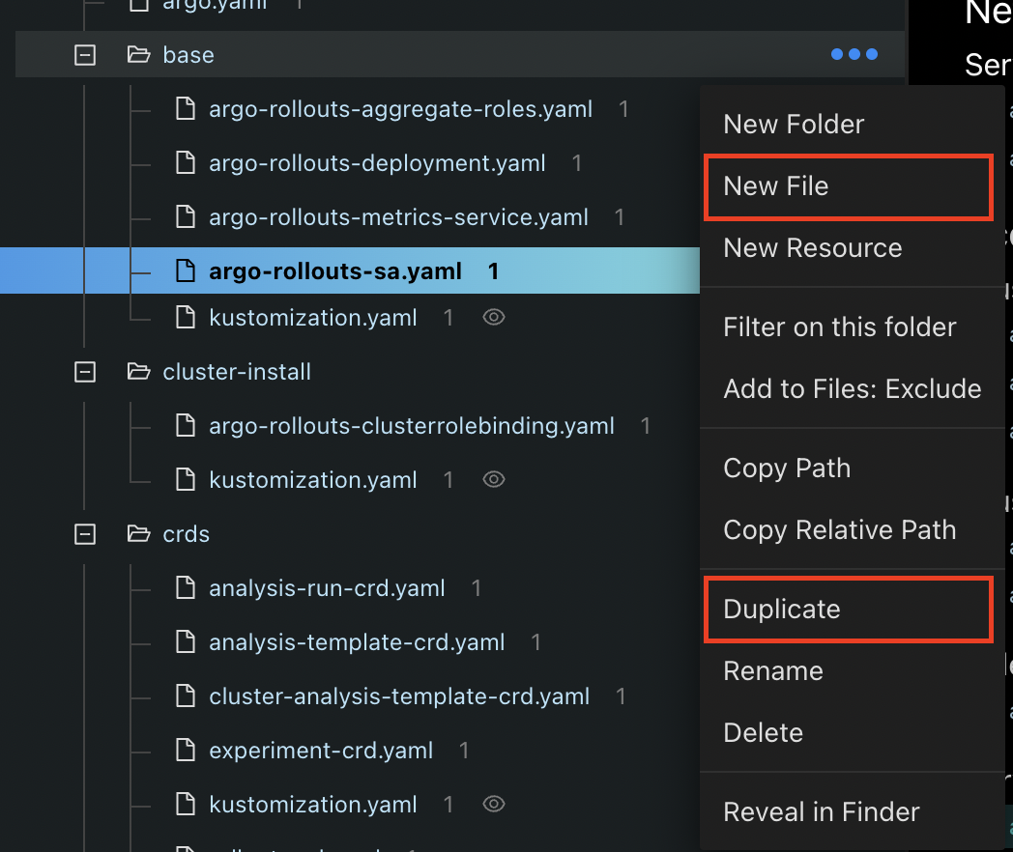Select Filter on this folder
Image resolution: width=1013 pixels, height=852 pixels.
(852, 327)
